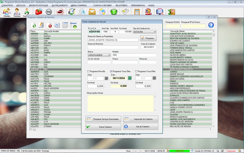Viewport: 244px width, 153px height.
Task: Click the calculator toolbar icon
Action: [137, 12]
